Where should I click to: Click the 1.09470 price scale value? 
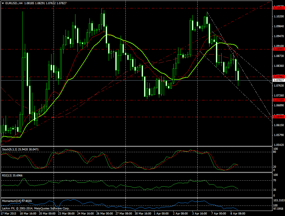click(278, 36)
